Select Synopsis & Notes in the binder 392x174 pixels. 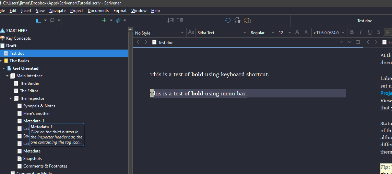coord(39,106)
